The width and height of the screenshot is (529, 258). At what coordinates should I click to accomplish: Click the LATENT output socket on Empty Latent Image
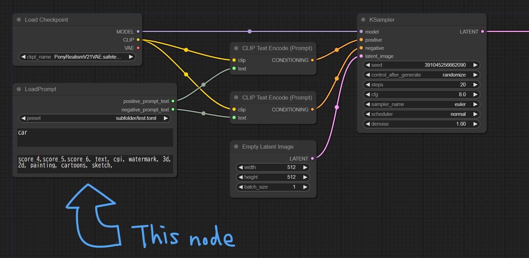[312, 158]
